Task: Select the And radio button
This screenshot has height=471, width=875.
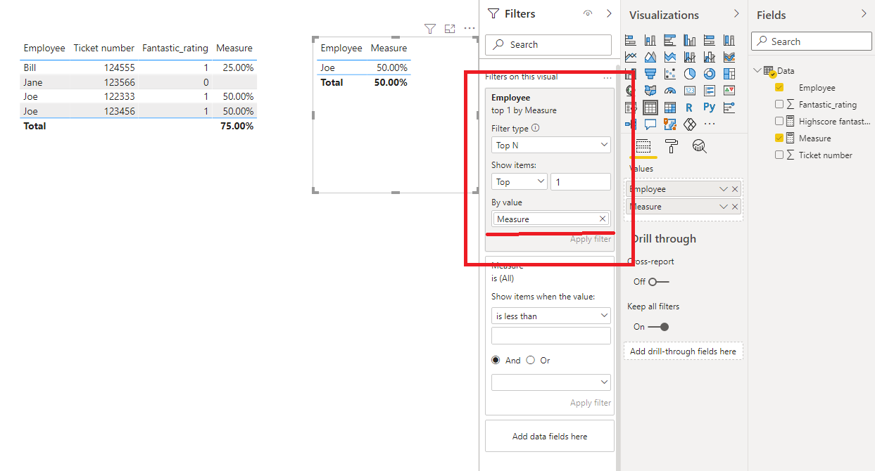Action: pyautogui.click(x=496, y=360)
